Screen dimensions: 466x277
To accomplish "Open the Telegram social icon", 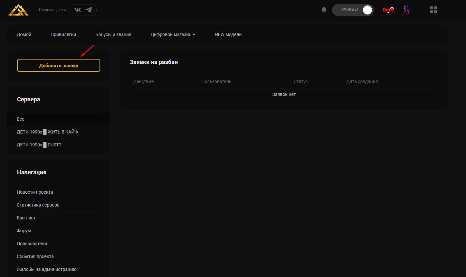I will [89, 10].
